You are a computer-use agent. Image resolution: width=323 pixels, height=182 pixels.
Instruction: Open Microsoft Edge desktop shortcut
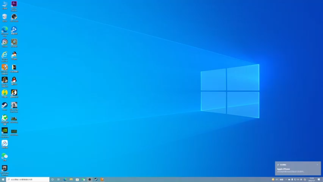(4, 32)
